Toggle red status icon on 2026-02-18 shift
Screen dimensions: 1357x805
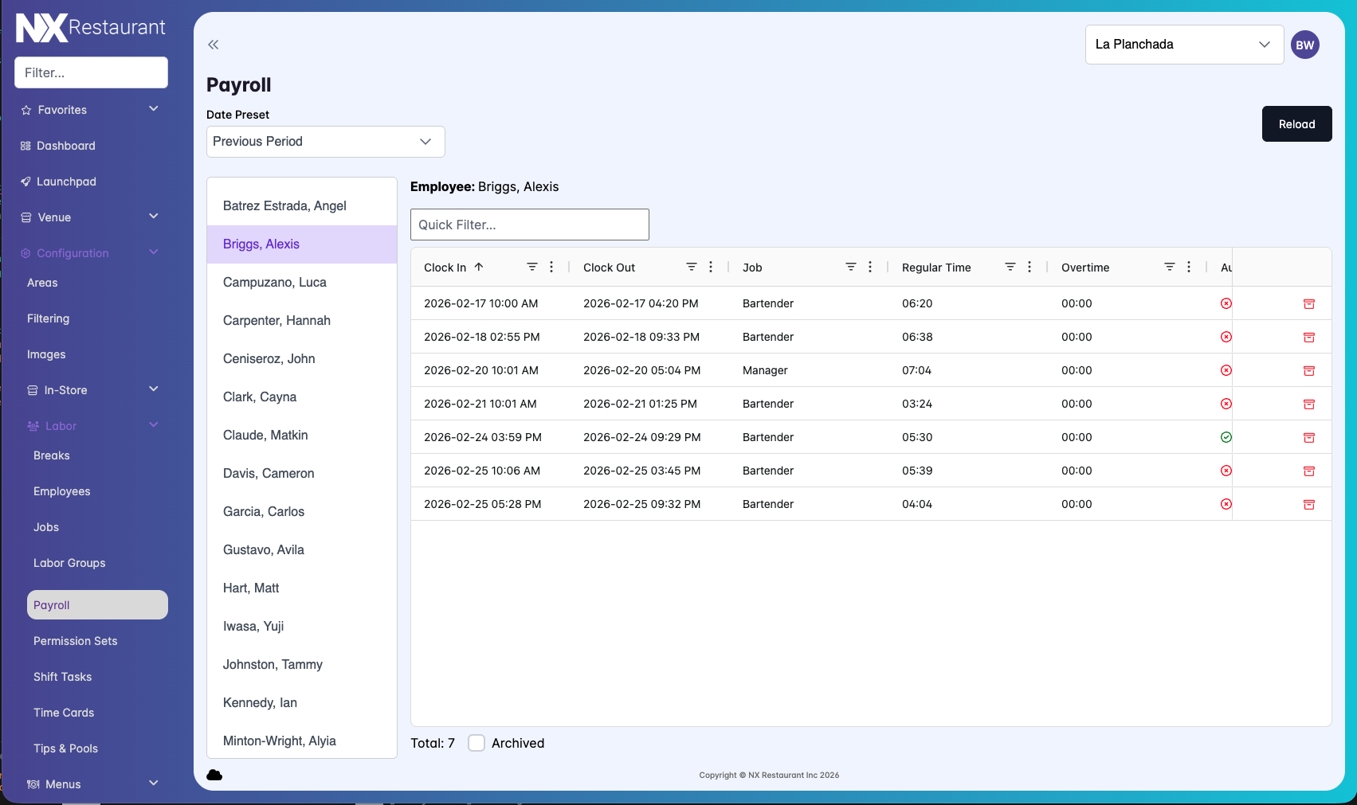pyautogui.click(x=1226, y=337)
